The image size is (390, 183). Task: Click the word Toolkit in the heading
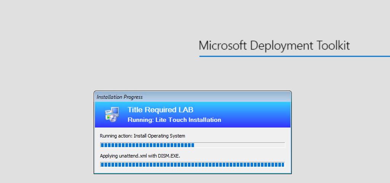click(333, 46)
